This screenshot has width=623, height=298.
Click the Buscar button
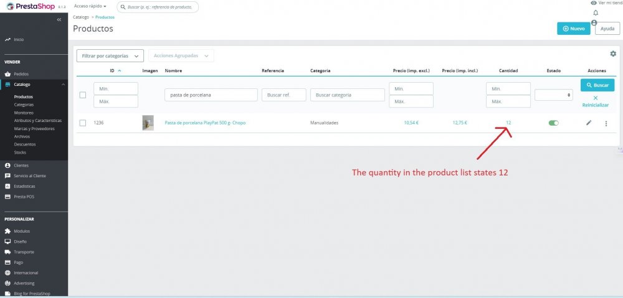597,85
